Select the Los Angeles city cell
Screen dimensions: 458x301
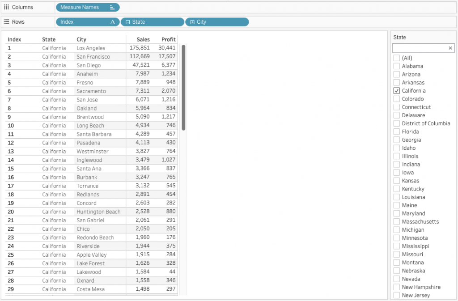coord(91,48)
